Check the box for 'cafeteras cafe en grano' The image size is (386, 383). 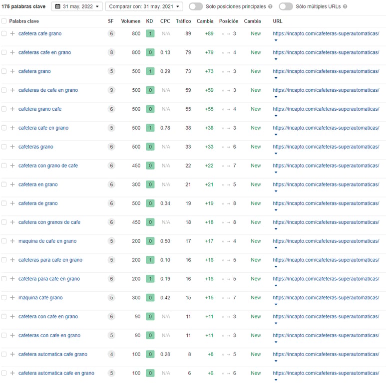4,52
